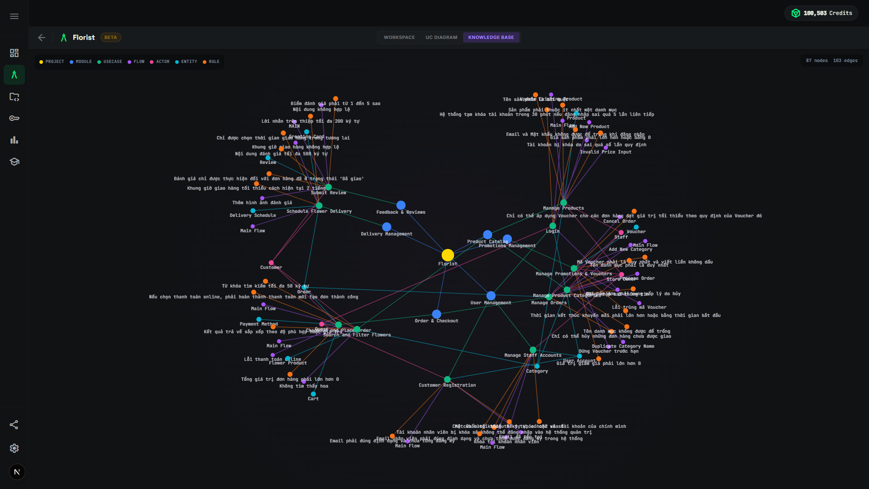Open the settings gear icon

[x=14, y=448]
